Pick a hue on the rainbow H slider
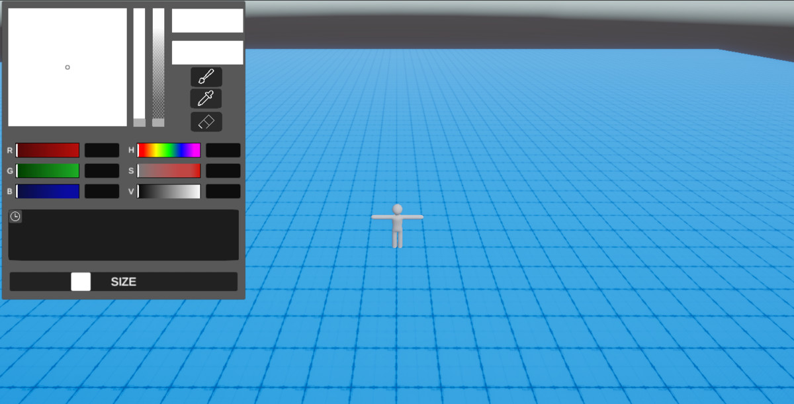 [169, 150]
